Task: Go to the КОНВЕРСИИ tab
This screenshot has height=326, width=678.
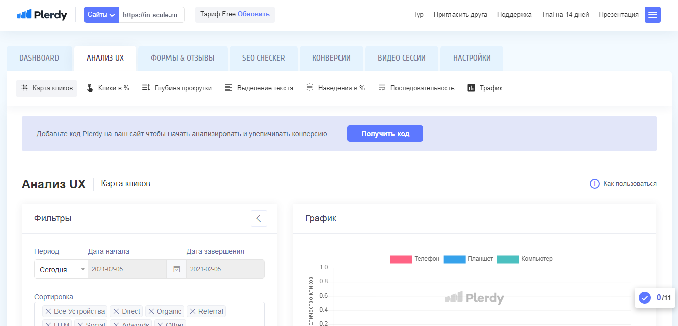Action: coord(331,58)
